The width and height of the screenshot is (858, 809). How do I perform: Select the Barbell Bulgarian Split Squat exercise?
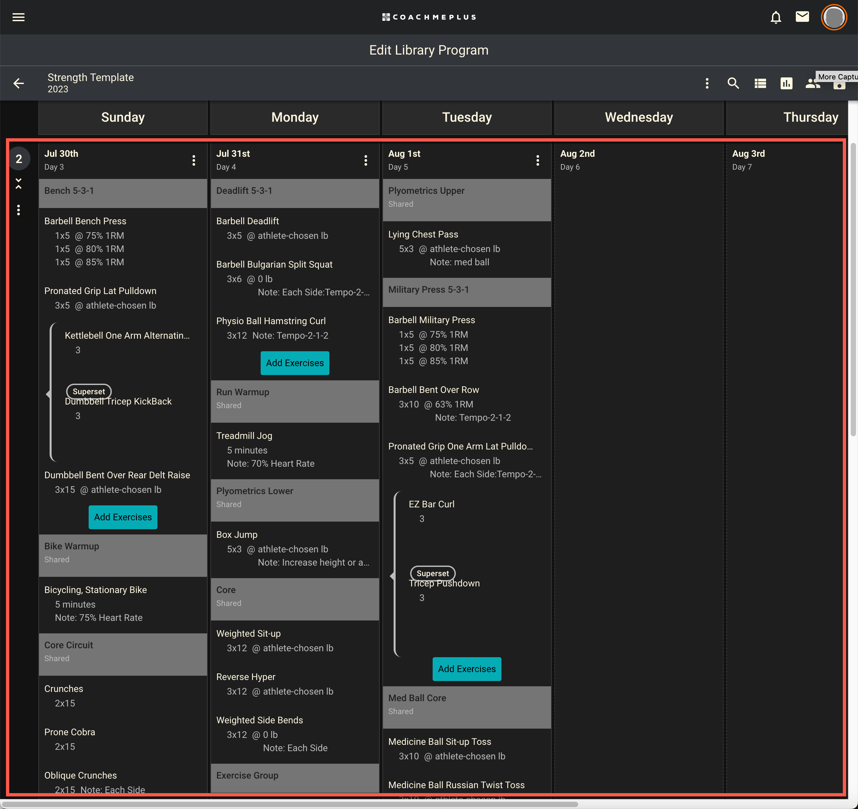pos(275,265)
